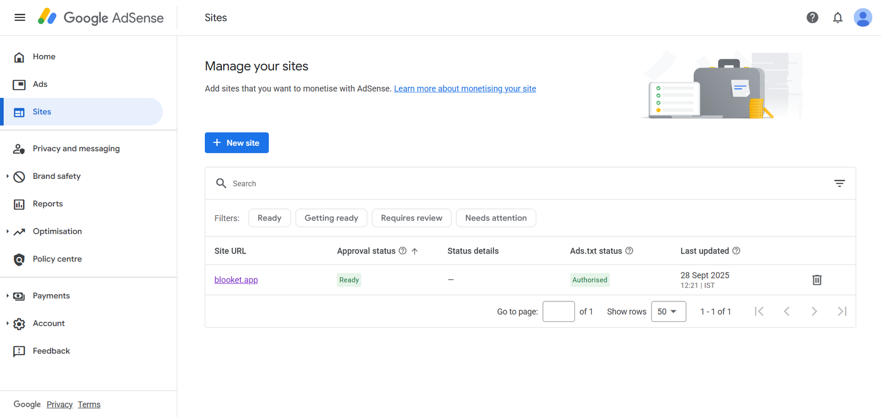Click the Ads.txt status help icon
Image resolution: width=881 pixels, height=417 pixels.
click(629, 251)
